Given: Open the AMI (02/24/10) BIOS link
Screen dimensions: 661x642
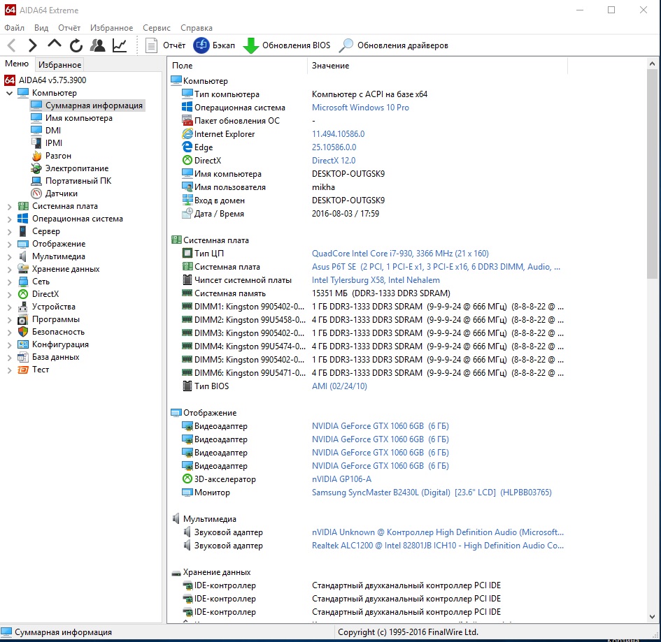Looking at the screenshot, I should 339,386.
